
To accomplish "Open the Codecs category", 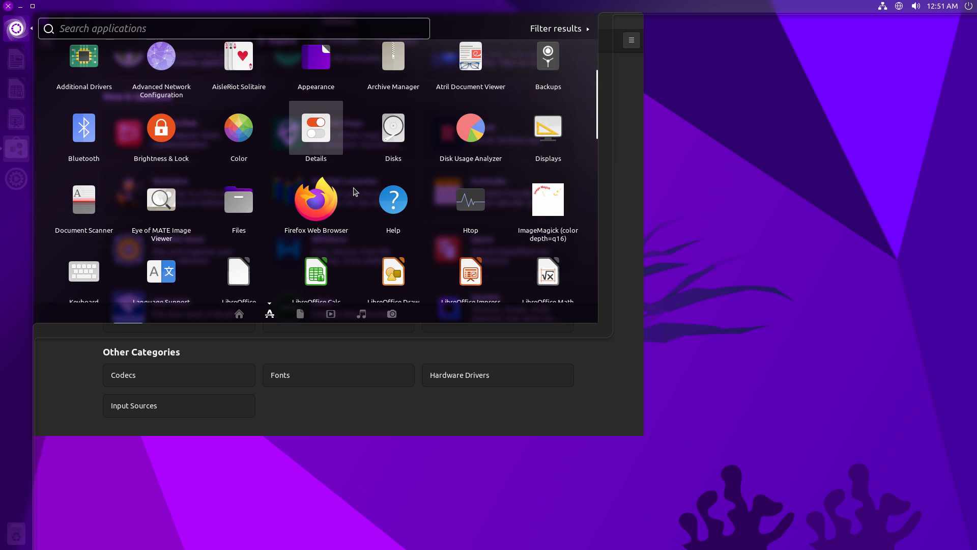I will (x=179, y=375).
